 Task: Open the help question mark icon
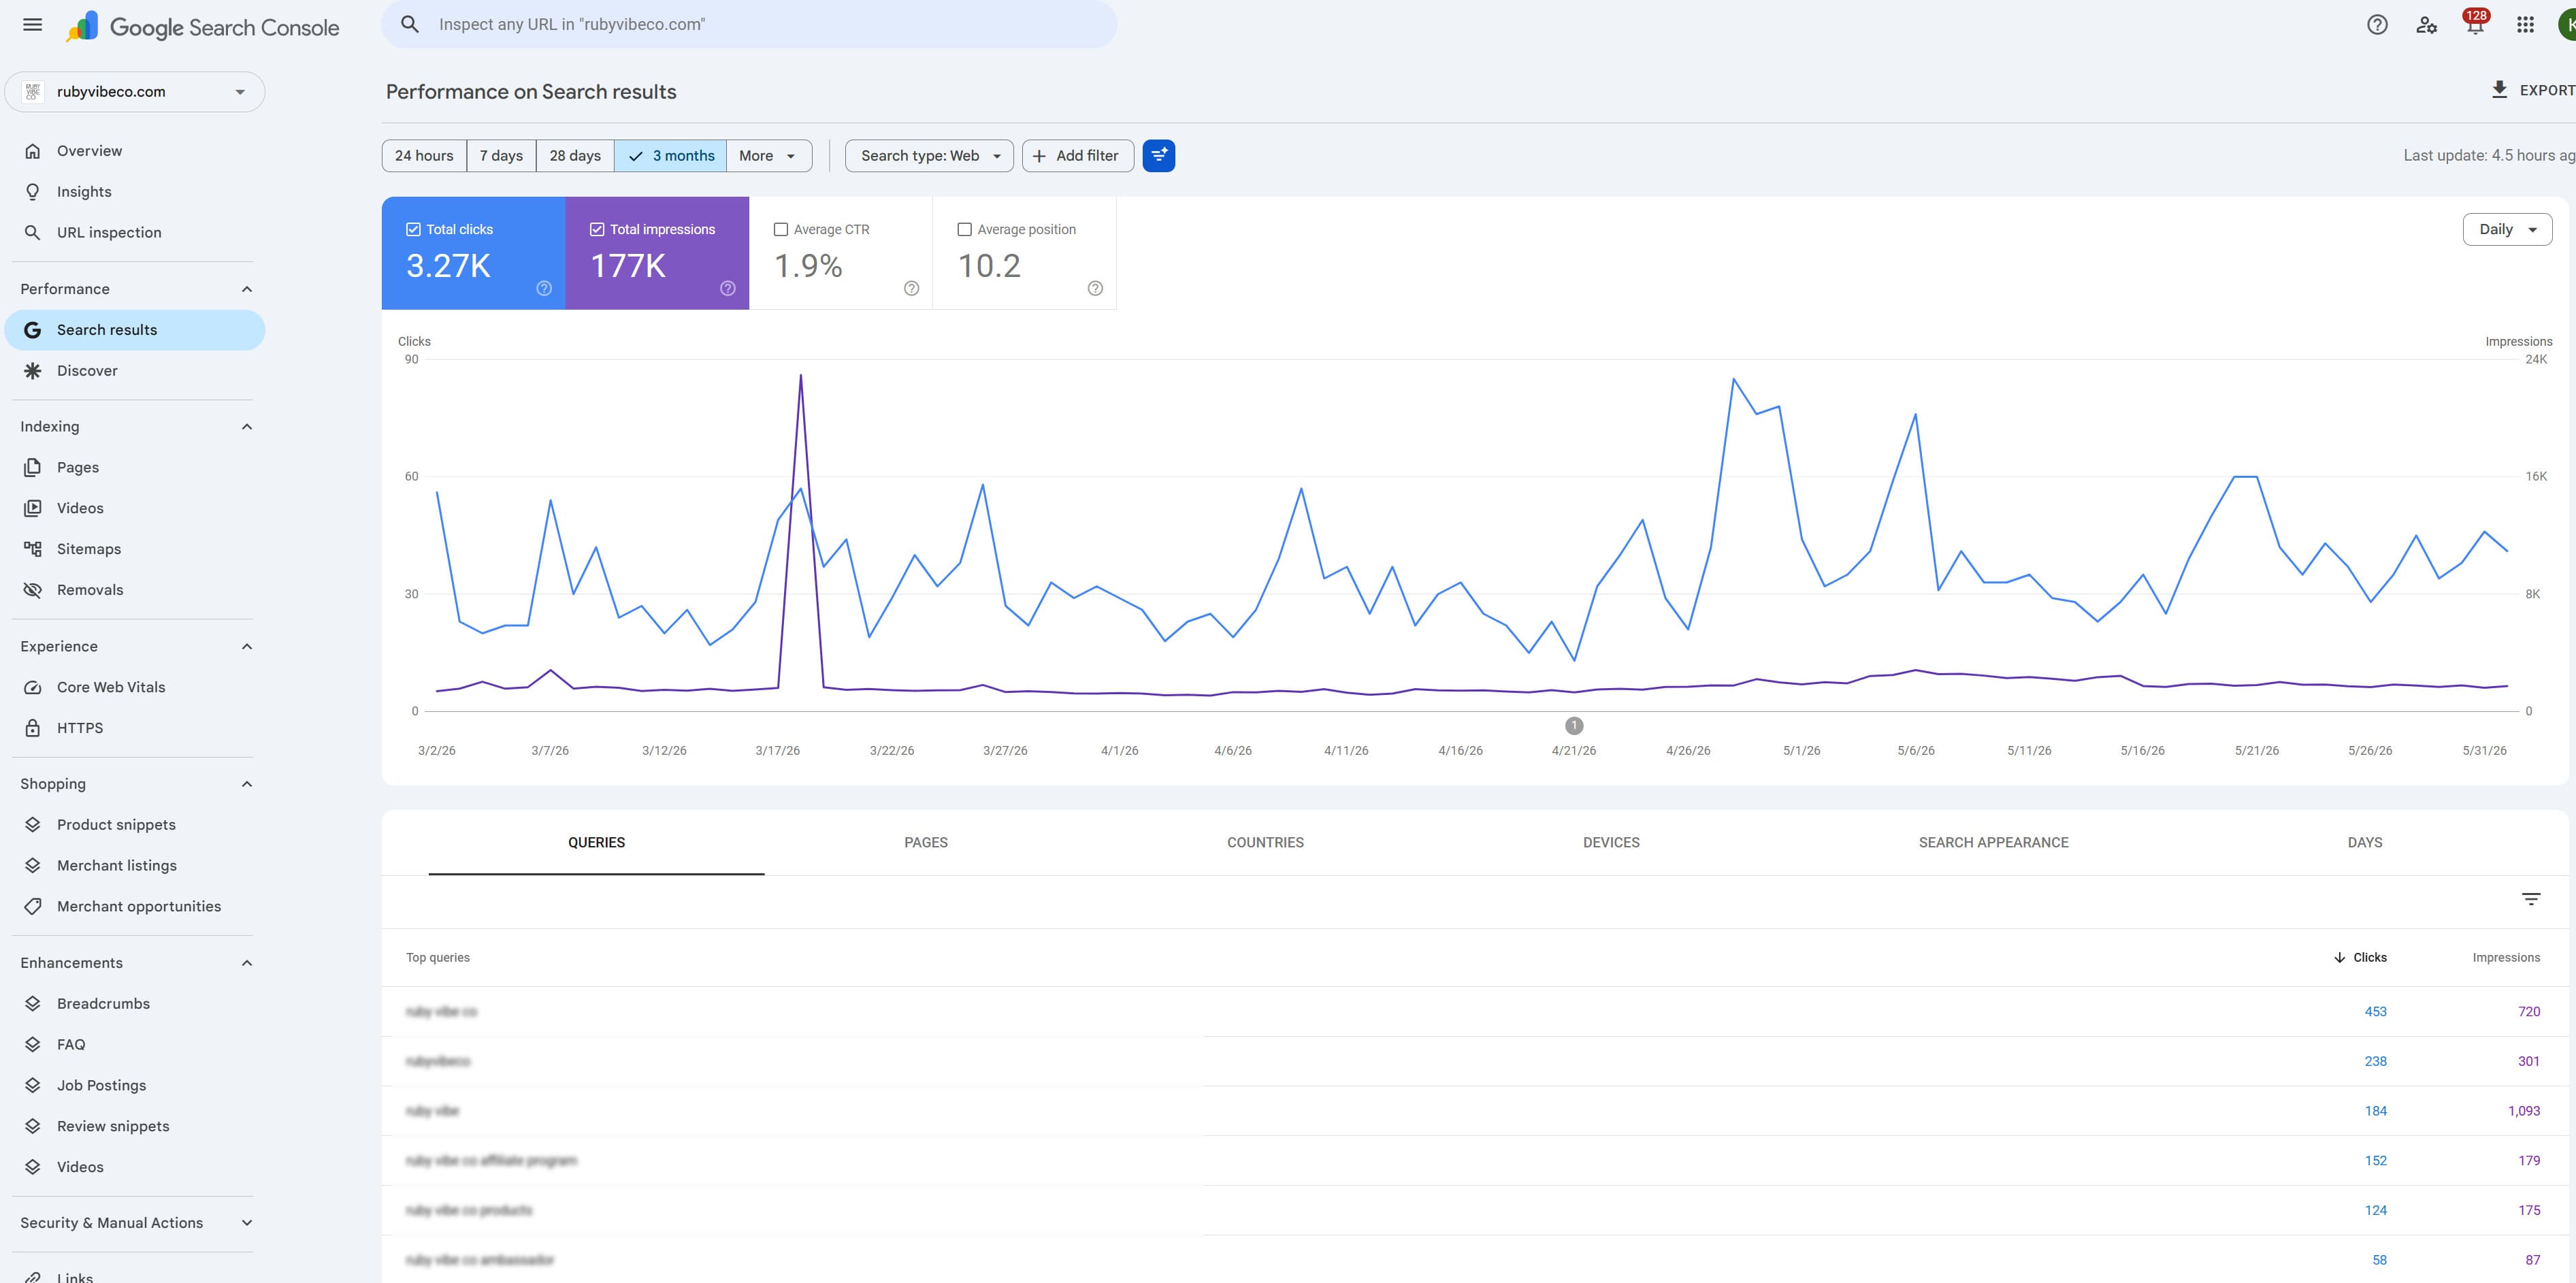point(2377,25)
